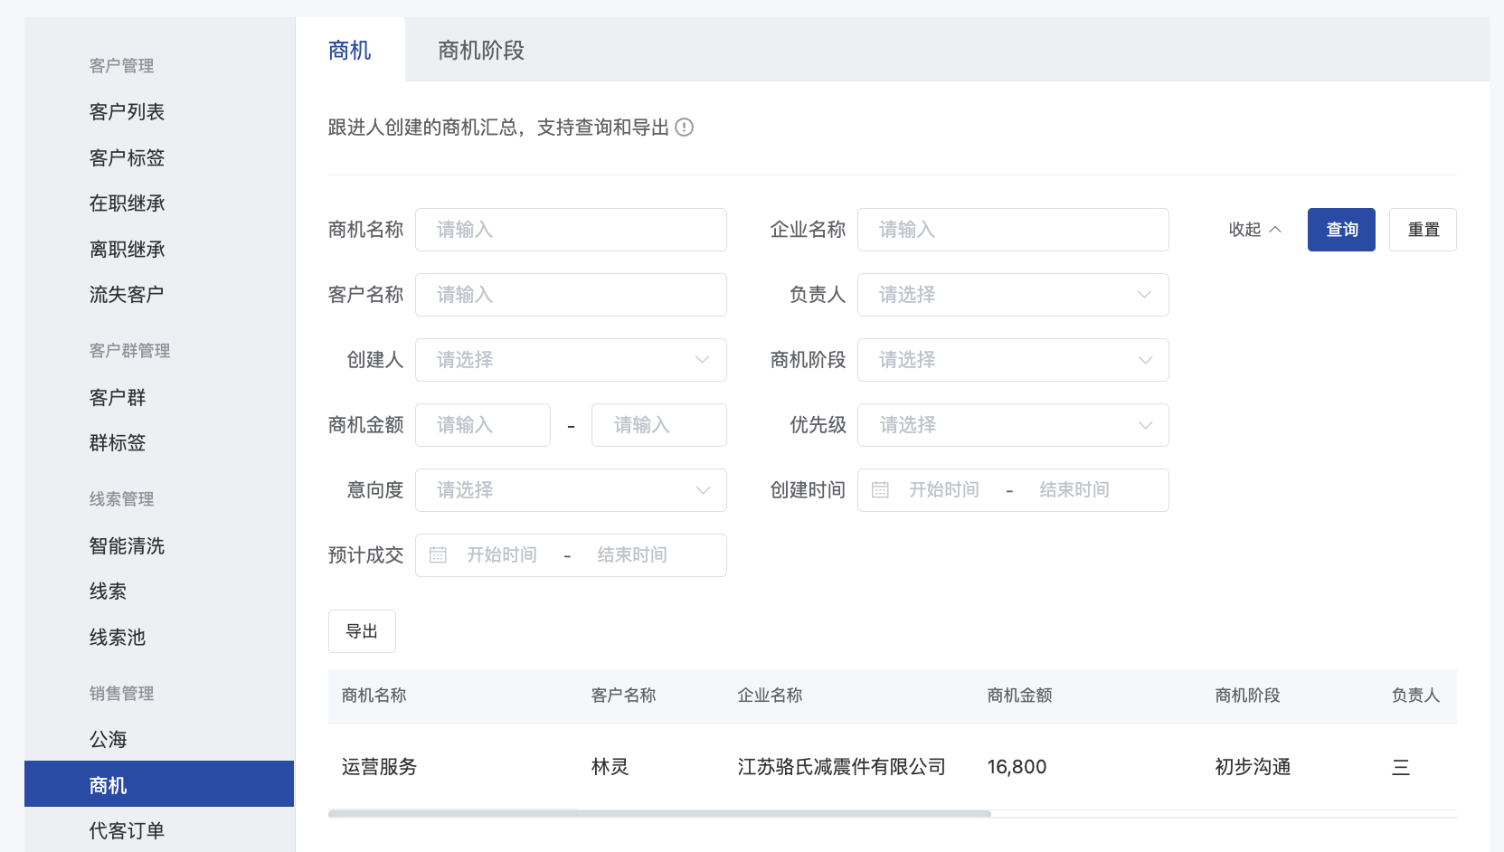The width and height of the screenshot is (1504, 852).
Task: Open 线索 menu item
Action: 108,592
